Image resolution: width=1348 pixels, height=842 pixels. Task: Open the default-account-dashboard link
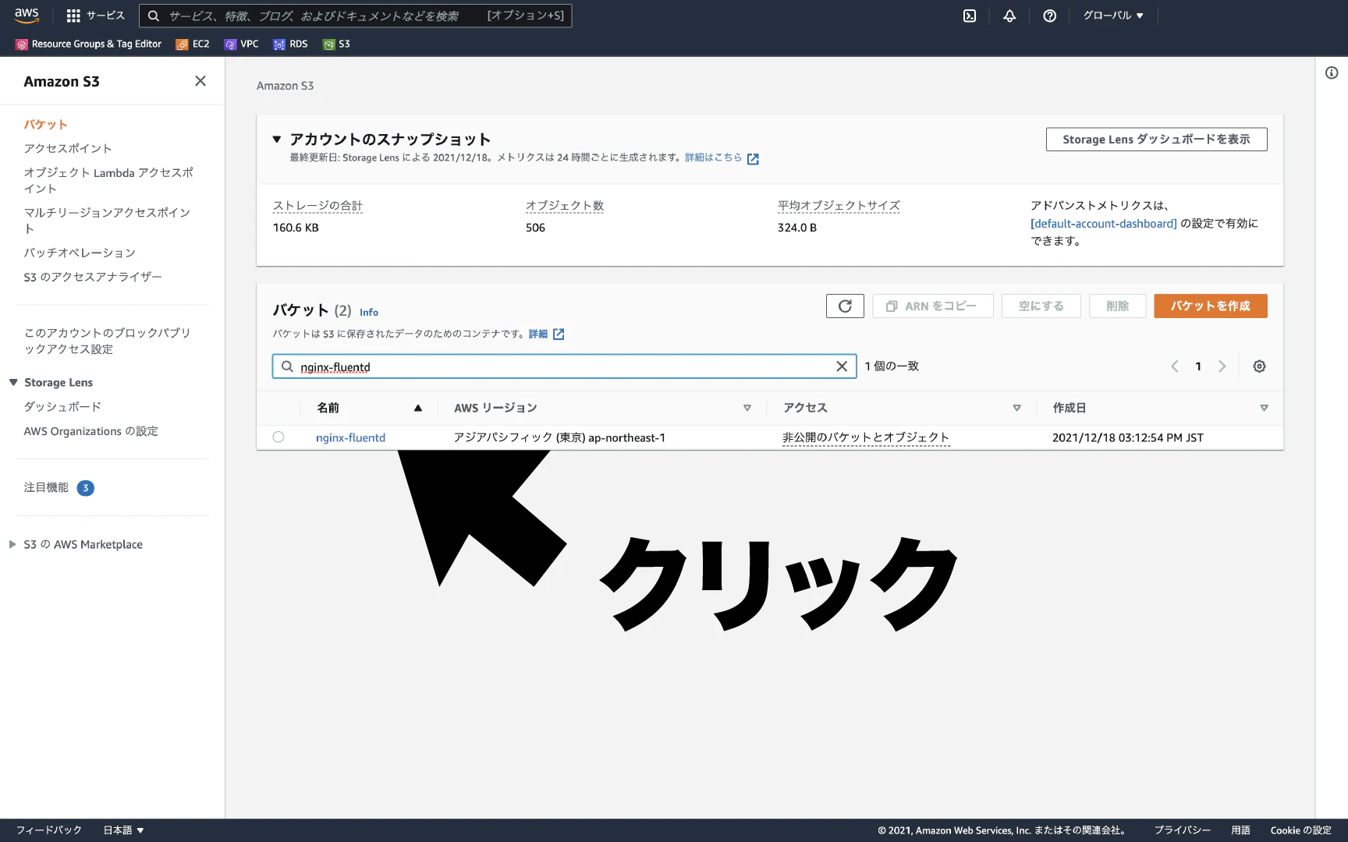click(x=1103, y=224)
